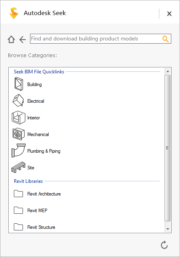Select the Electrical box icon

[18, 100]
